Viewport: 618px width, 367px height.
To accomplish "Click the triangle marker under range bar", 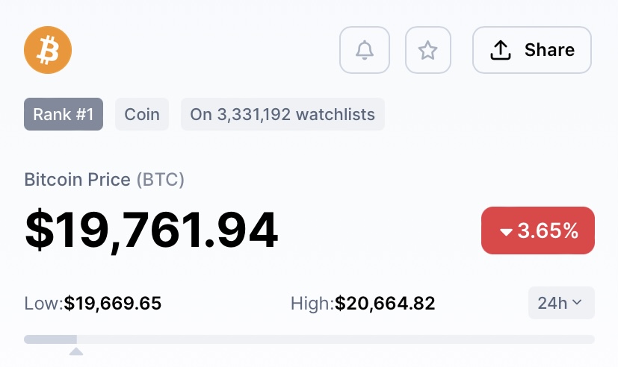I will click(x=76, y=351).
